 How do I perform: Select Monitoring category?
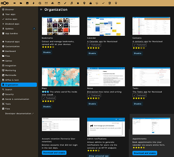(x=19, y=70)
